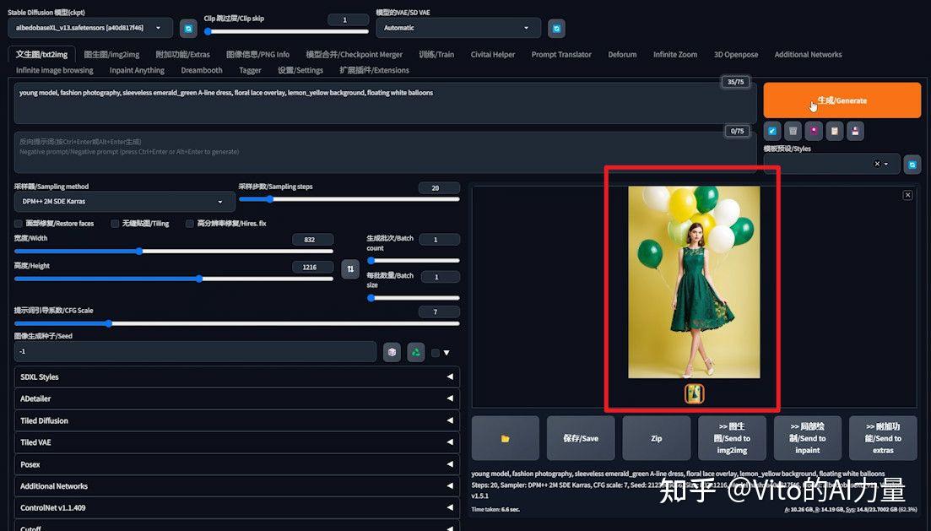Adjust the Width slider

click(173, 252)
